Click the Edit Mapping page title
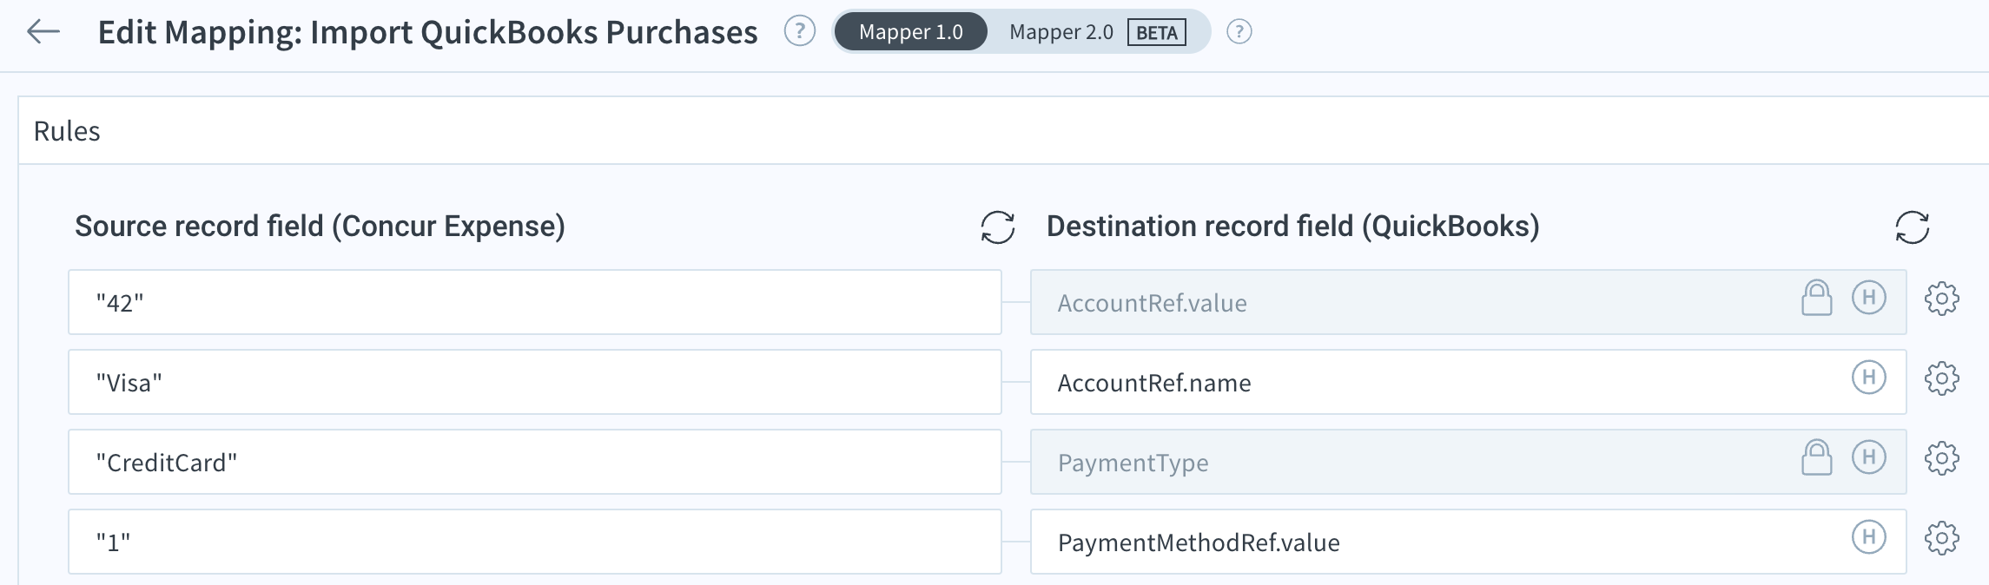This screenshot has width=1989, height=585. 427,32
